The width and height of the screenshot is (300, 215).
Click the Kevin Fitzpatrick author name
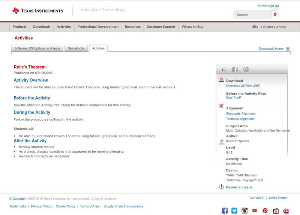point(238,141)
